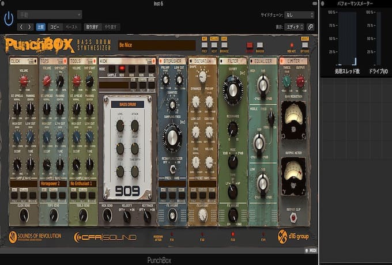Click the LIMITER green threshold knob
This screenshot has height=265, width=392.
[x=287, y=81]
